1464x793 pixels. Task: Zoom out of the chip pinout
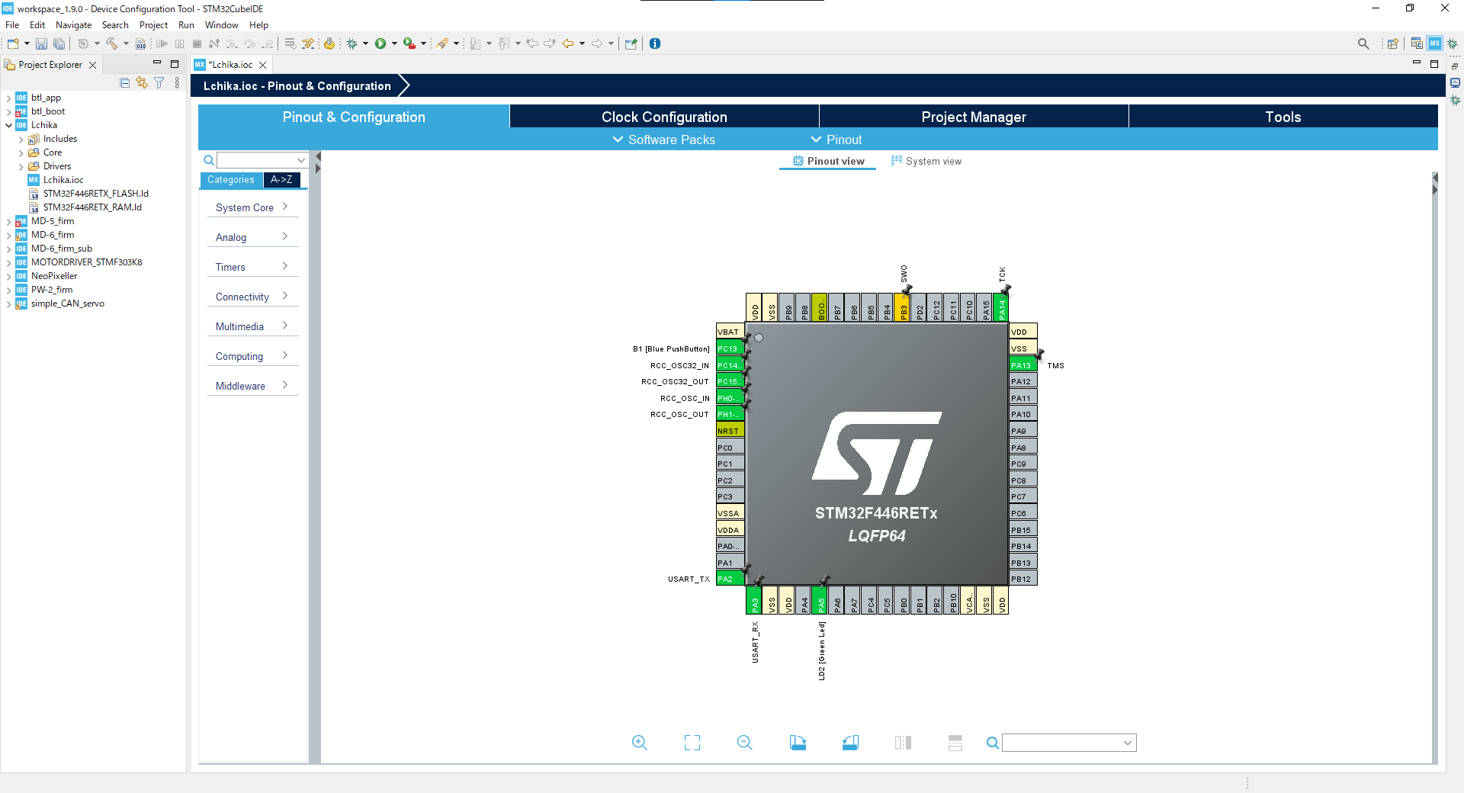pyautogui.click(x=745, y=743)
